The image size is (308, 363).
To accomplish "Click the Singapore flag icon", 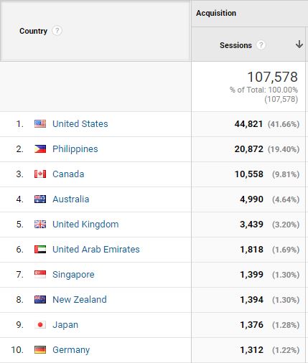I will (40, 275).
